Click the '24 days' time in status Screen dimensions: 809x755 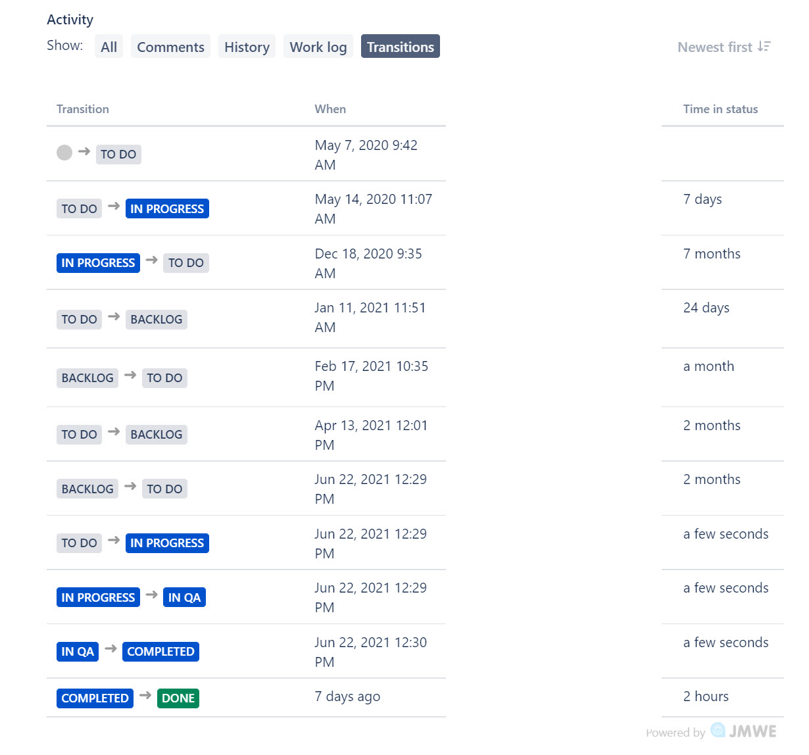[706, 308]
